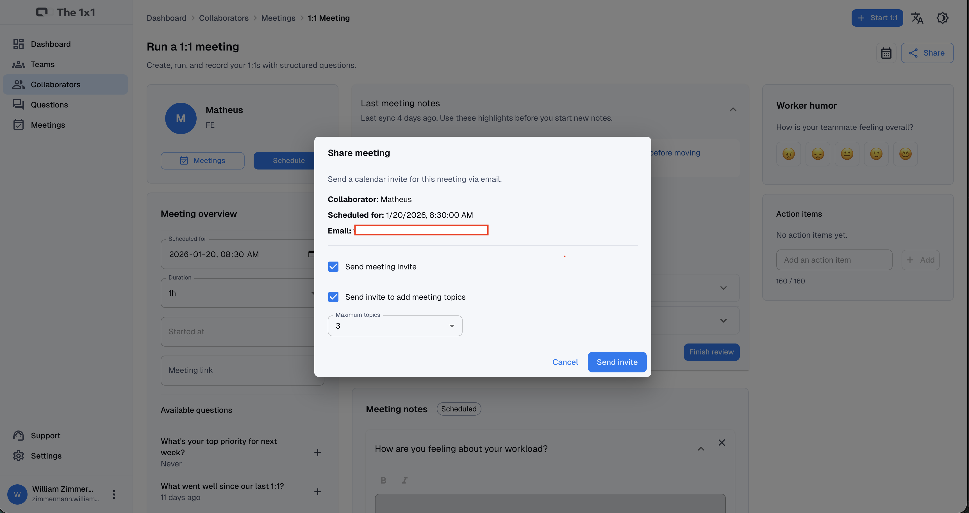Go to Questions in the sidebar

coord(49,105)
